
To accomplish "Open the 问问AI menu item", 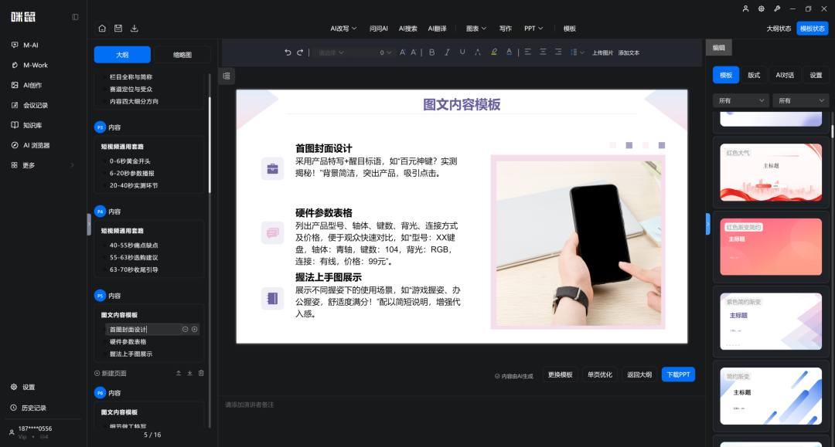I will (x=379, y=29).
